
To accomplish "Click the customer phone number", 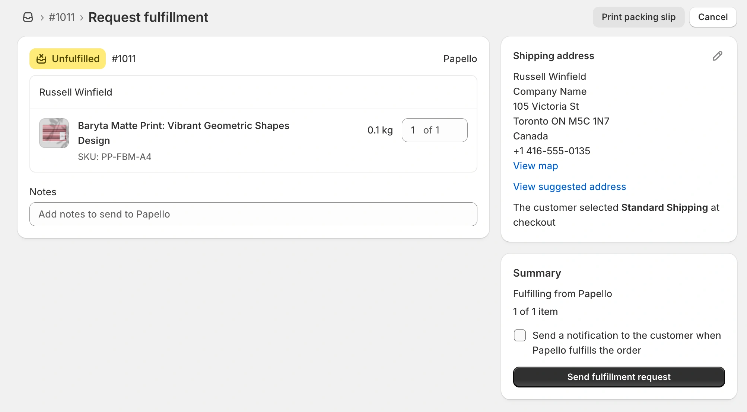I will click(x=551, y=151).
